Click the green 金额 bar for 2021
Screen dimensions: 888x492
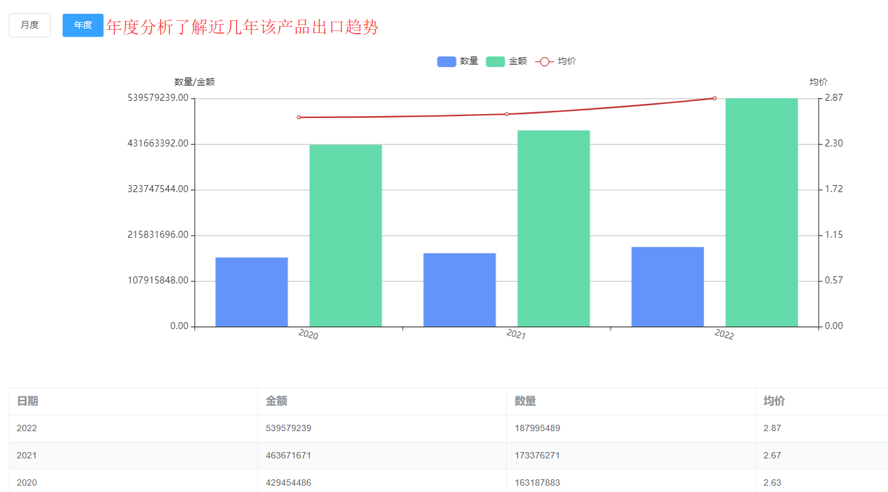pyautogui.click(x=554, y=229)
